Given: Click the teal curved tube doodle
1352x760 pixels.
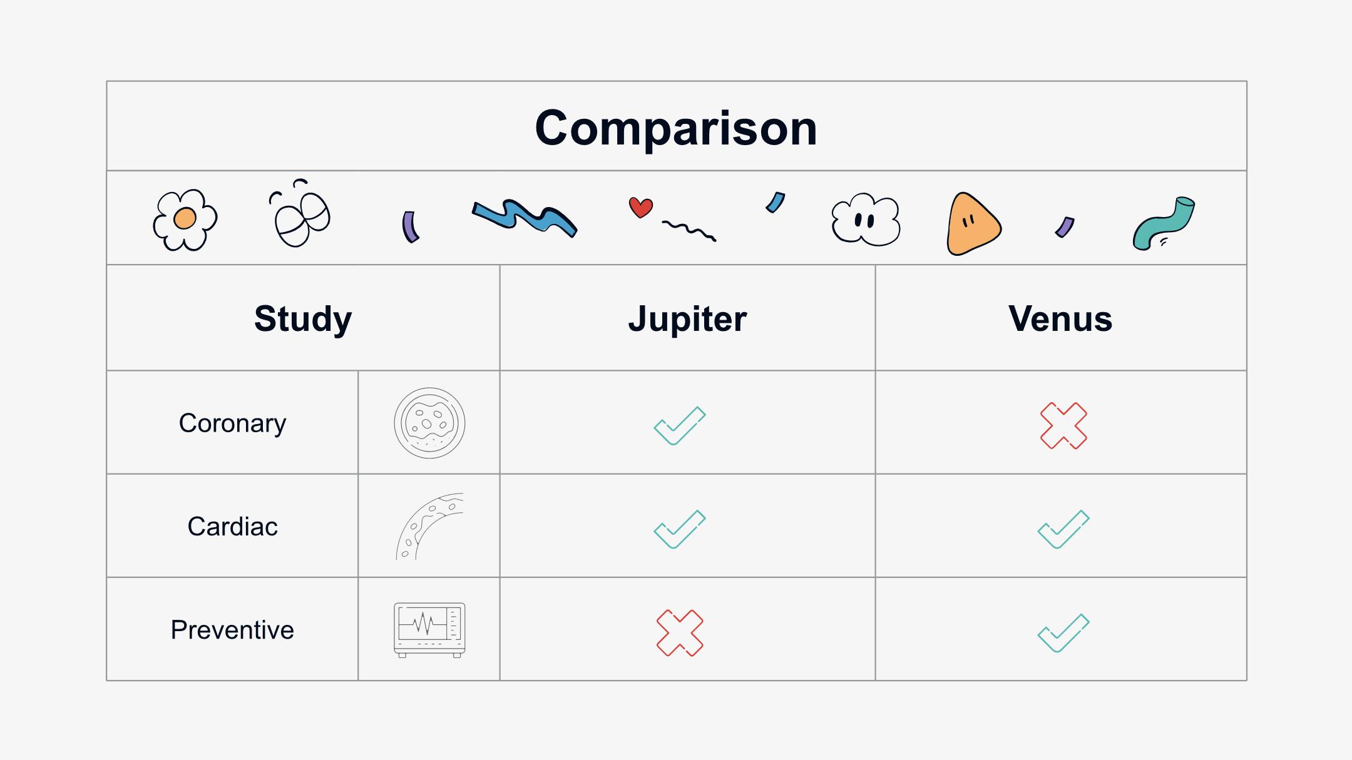Looking at the screenshot, I should click(1164, 223).
